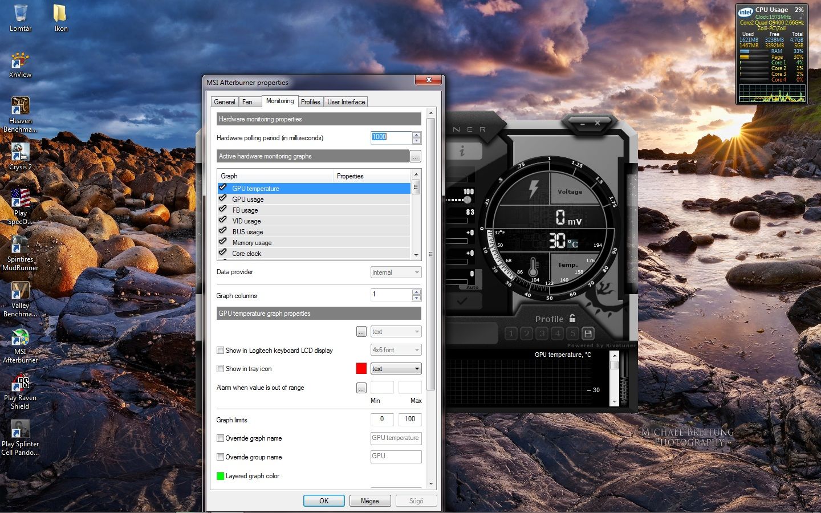821x513 pixels.
Task: Click the Afterburner slider knob at 100
Action: click(x=468, y=199)
